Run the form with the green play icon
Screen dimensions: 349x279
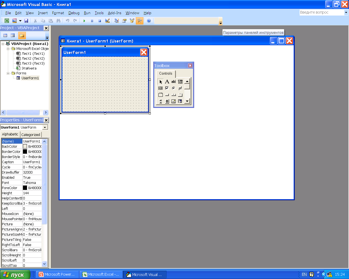pyautogui.click(x=84, y=21)
